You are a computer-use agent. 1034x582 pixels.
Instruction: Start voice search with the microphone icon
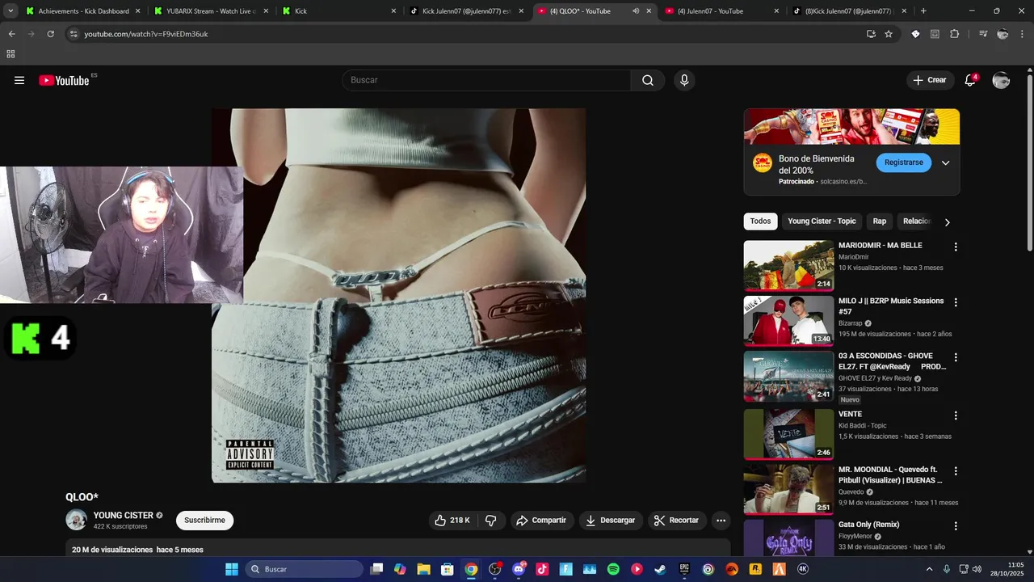(x=684, y=80)
